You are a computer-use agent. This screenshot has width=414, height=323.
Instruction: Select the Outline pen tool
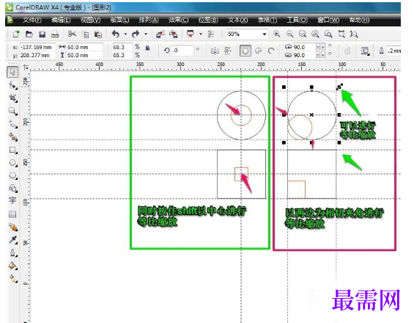[12, 253]
